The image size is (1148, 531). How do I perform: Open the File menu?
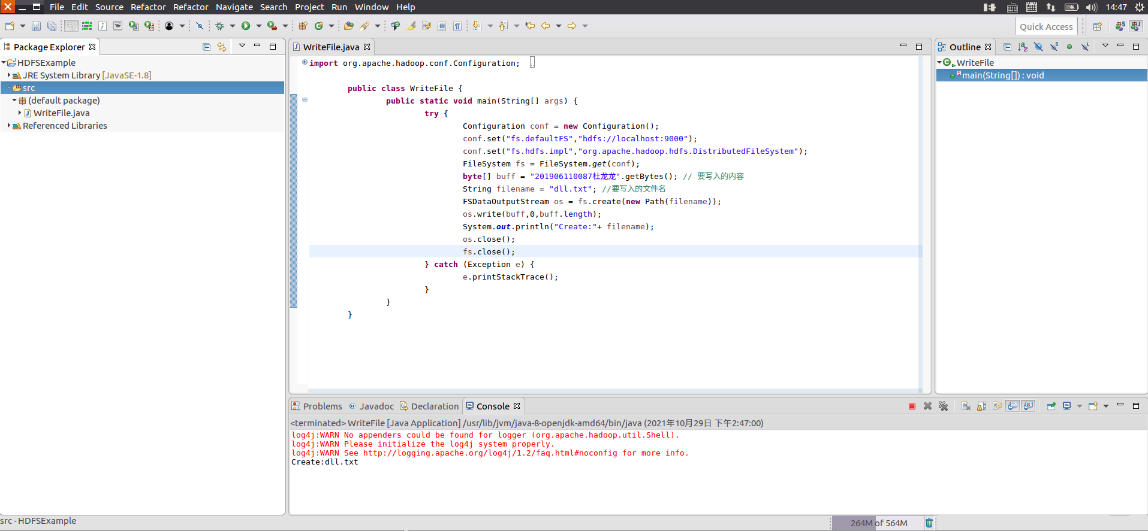tap(57, 7)
